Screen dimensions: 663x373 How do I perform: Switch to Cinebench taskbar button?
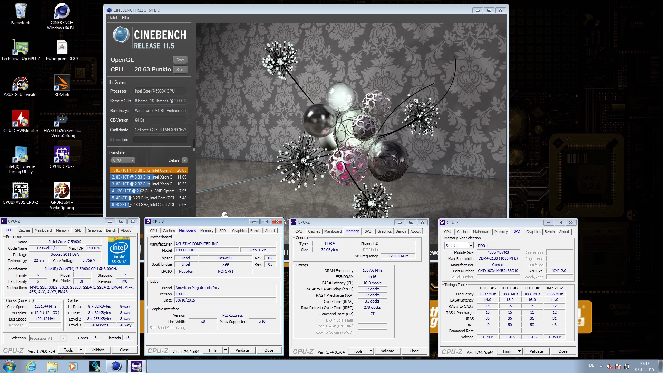116,366
